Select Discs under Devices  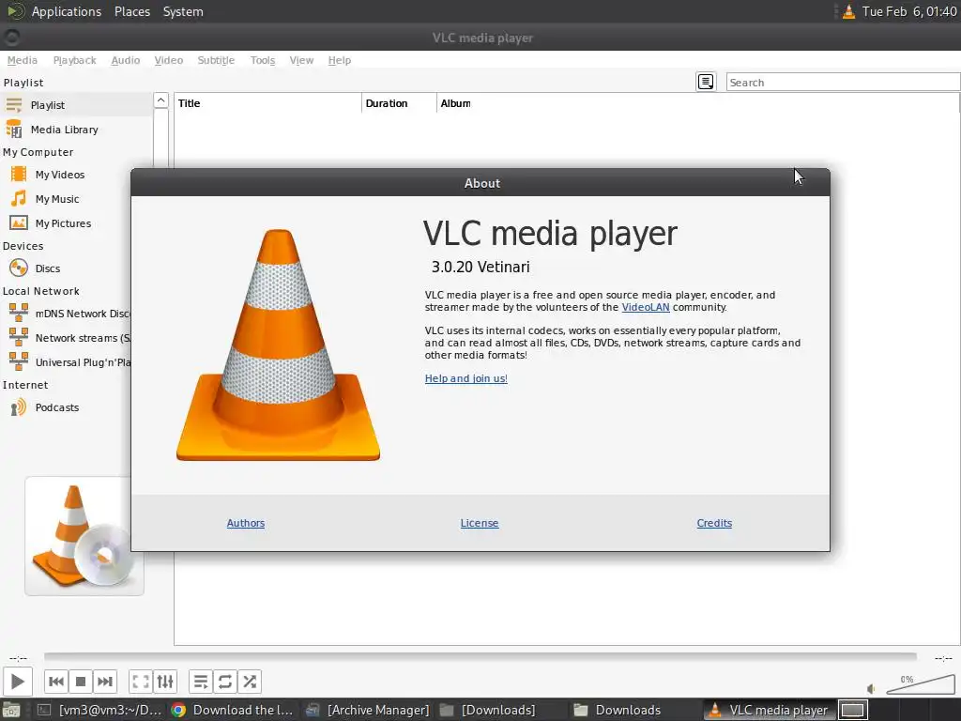[x=68, y=268]
